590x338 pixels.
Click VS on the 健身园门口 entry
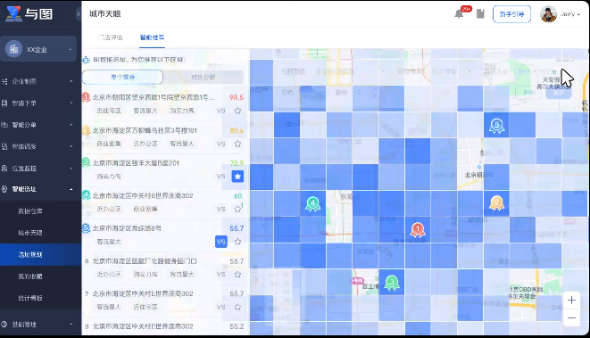click(220, 274)
